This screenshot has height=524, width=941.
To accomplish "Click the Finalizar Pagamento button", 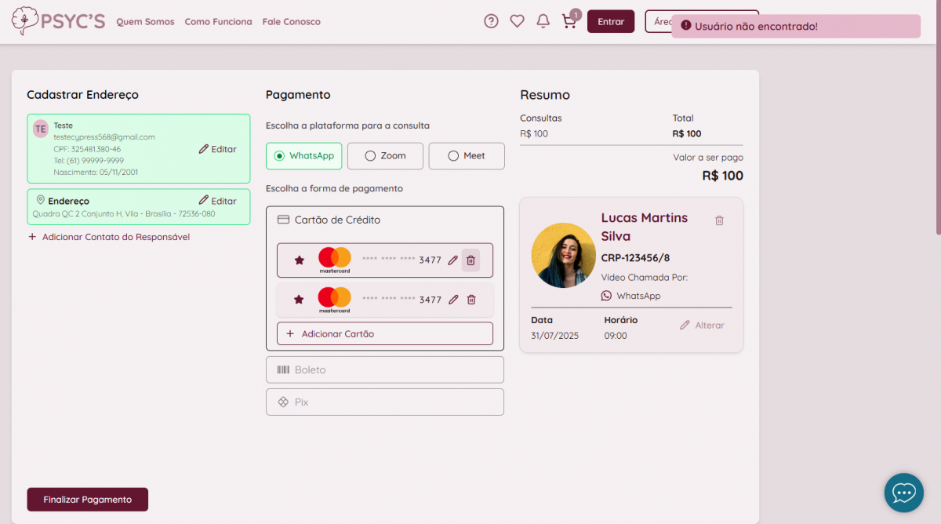I will (x=87, y=500).
